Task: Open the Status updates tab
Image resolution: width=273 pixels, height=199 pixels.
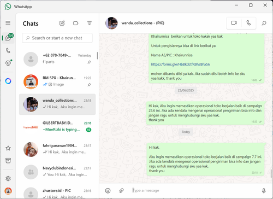Action: point(8,63)
